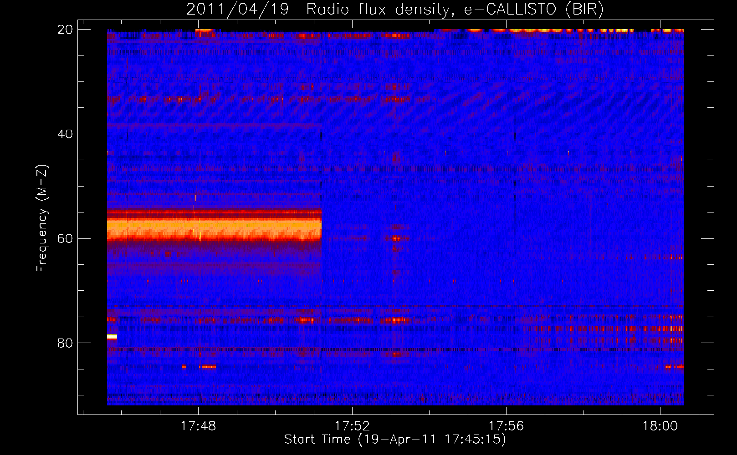Viewport: 737px width, 455px height.
Task: Click the 40 frequency tick label
Action: (x=65, y=134)
